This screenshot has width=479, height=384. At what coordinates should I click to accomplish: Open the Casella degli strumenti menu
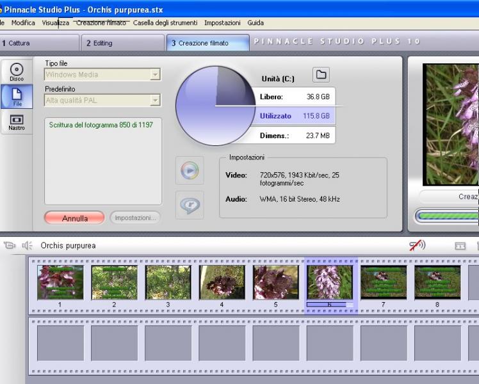coord(165,22)
